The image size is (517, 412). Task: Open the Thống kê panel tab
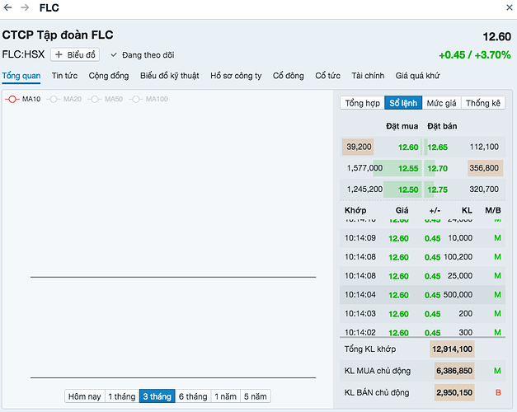[x=483, y=103]
